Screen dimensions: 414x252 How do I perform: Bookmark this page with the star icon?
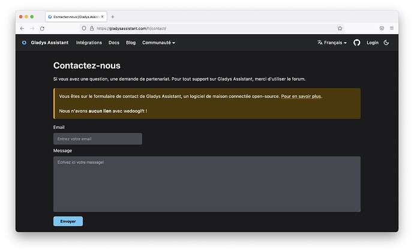click(340, 28)
